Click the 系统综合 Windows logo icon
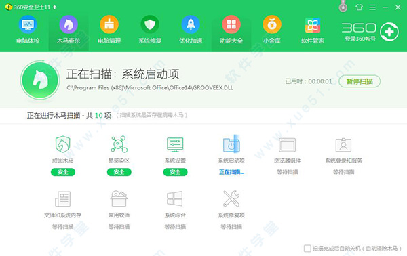 (175, 198)
